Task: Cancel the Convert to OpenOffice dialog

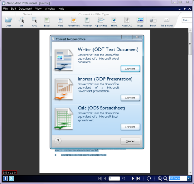Action: click(x=130, y=141)
